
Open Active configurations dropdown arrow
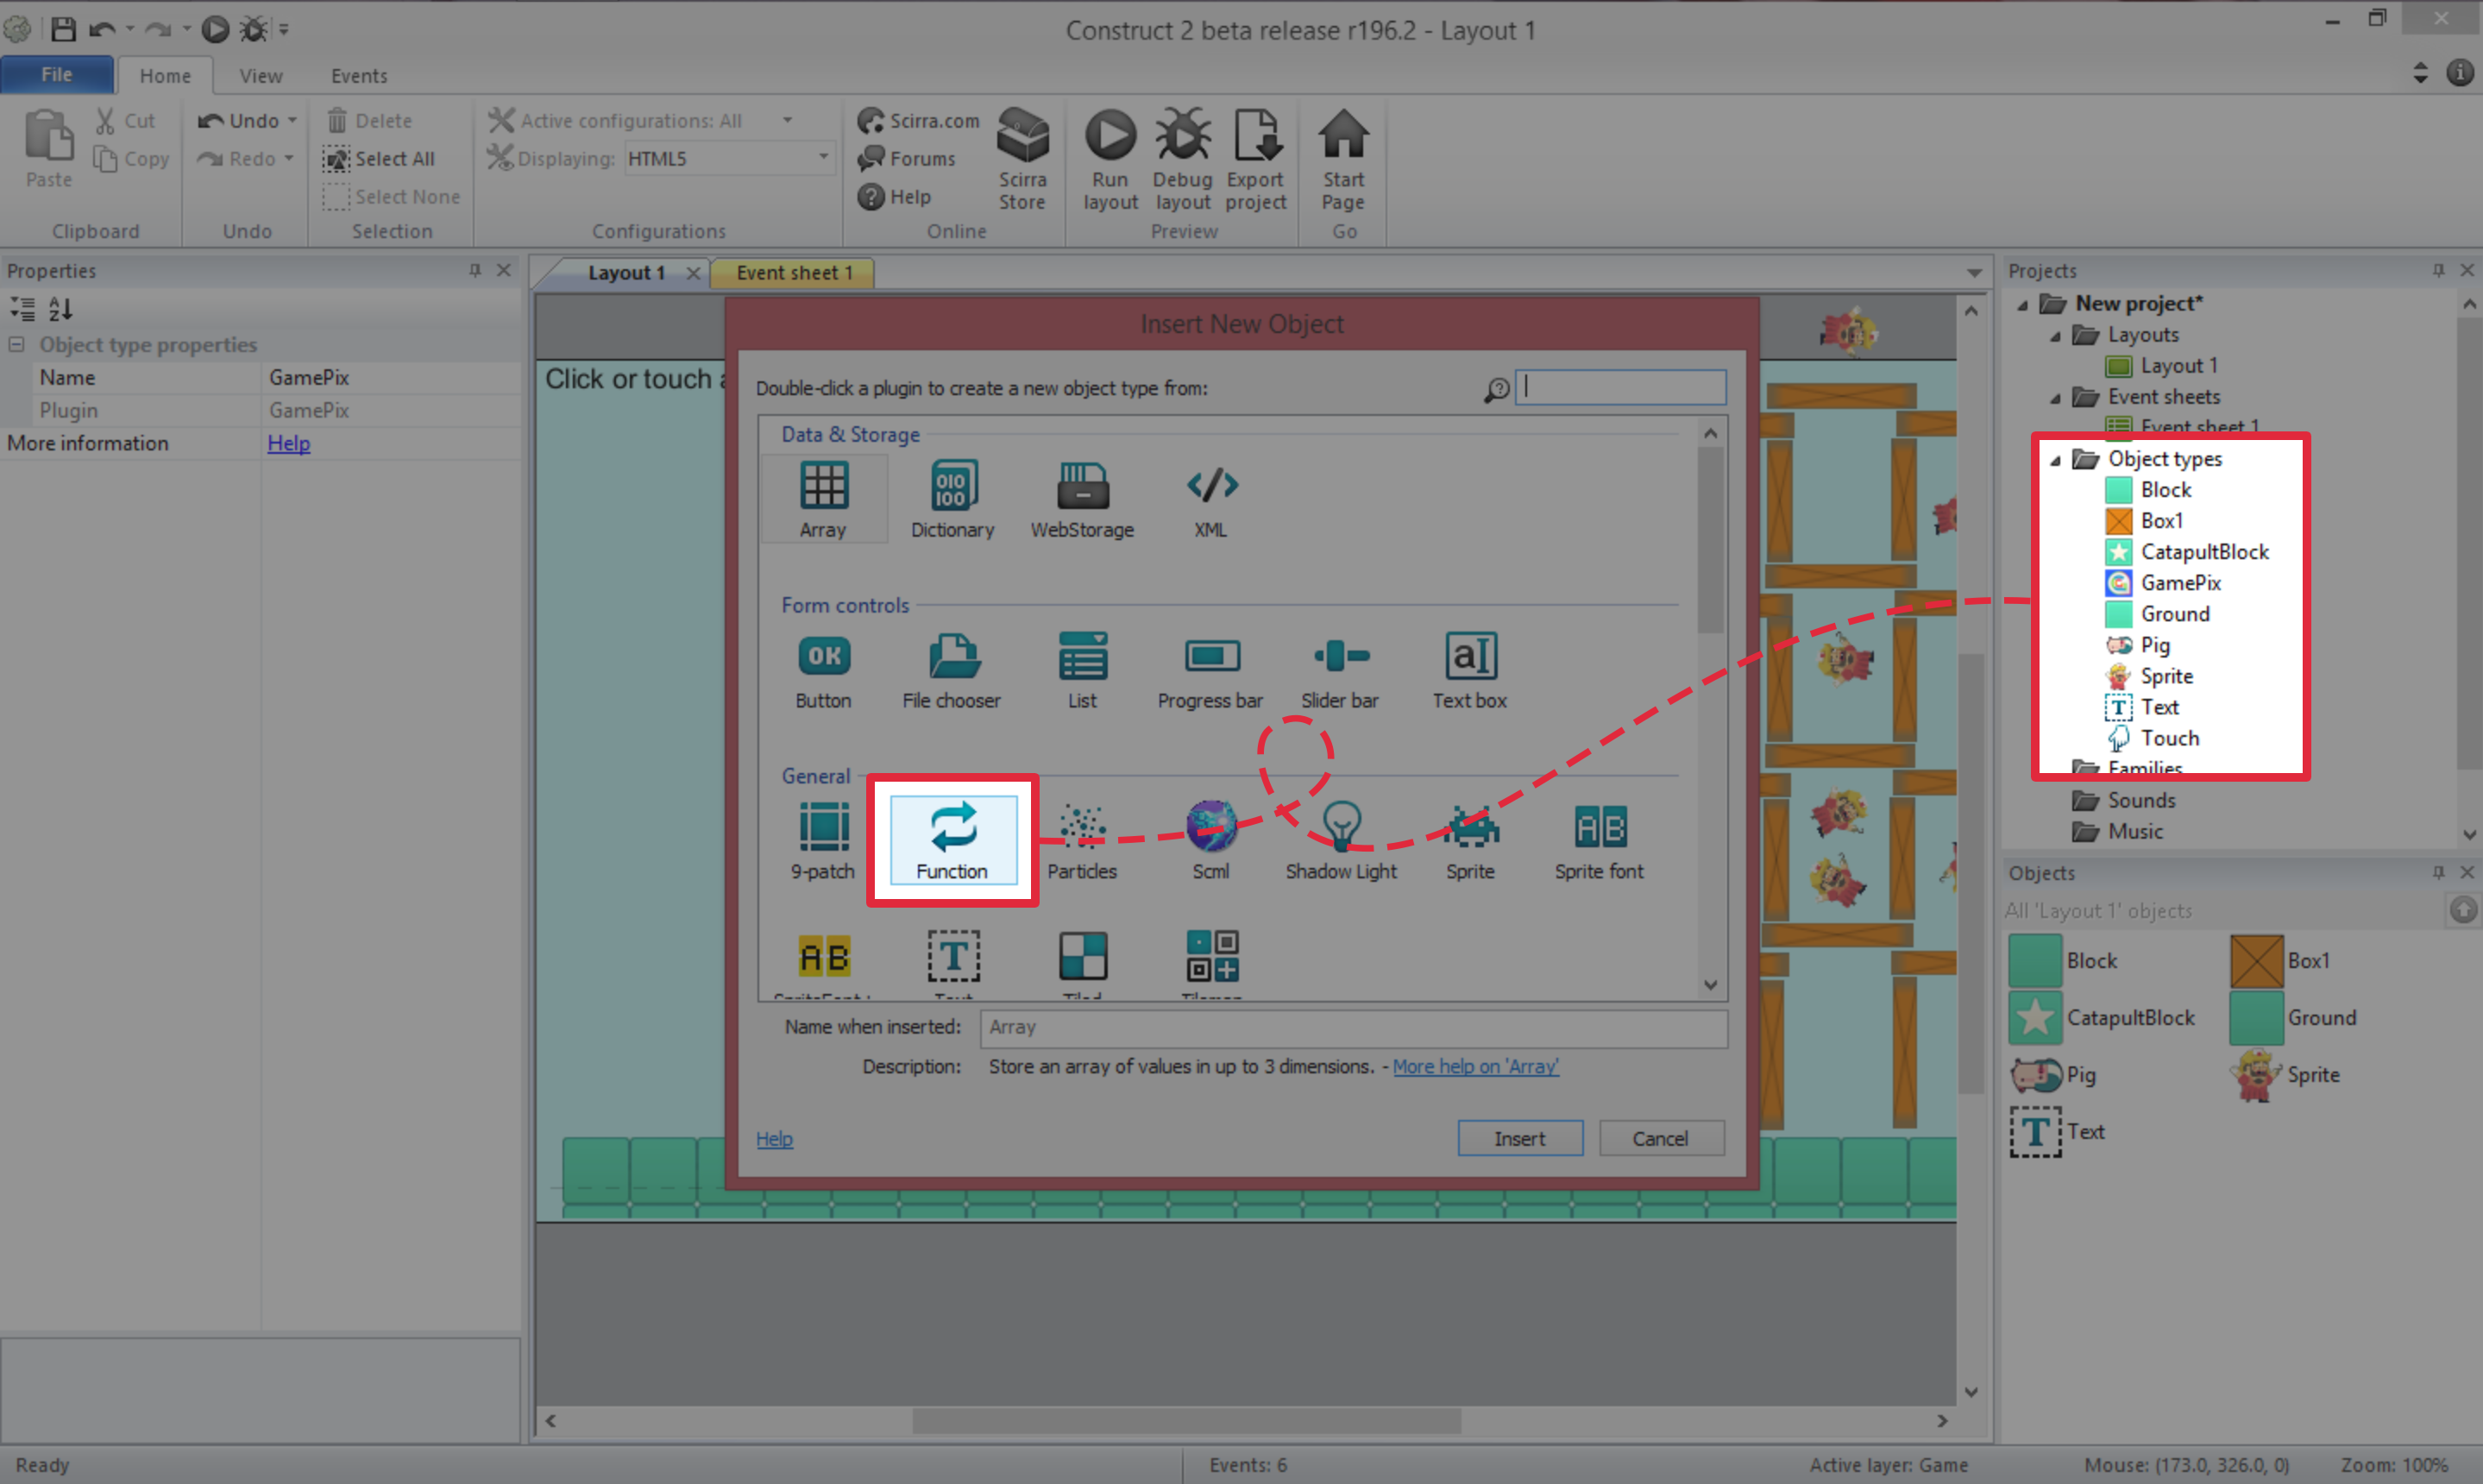point(787,120)
